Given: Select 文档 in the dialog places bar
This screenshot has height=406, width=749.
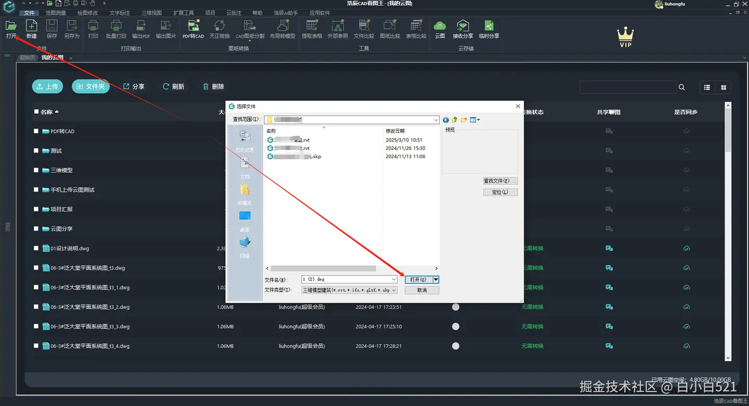Looking at the screenshot, I should point(245,168).
